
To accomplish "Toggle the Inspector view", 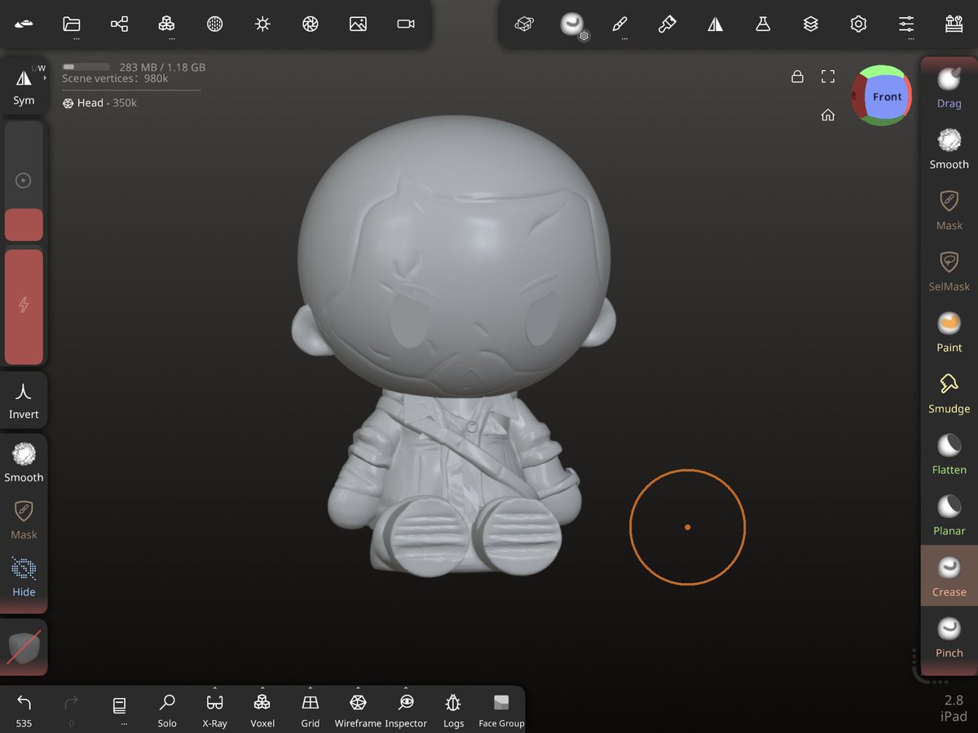I will point(406,709).
